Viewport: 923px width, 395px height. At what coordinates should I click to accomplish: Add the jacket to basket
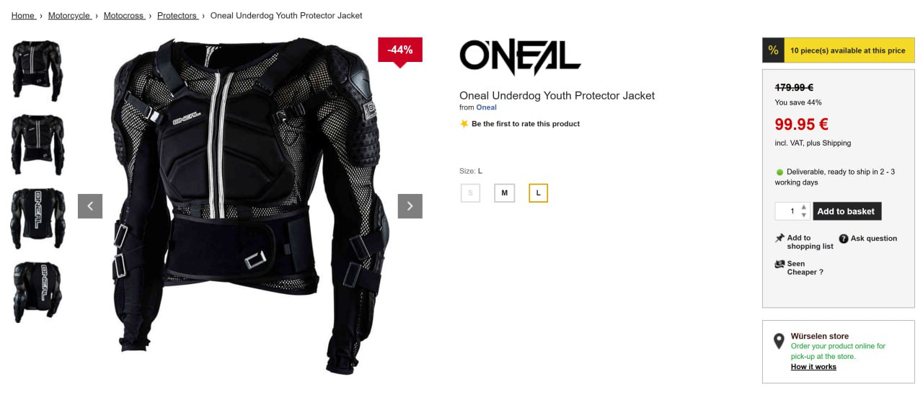coord(847,211)
